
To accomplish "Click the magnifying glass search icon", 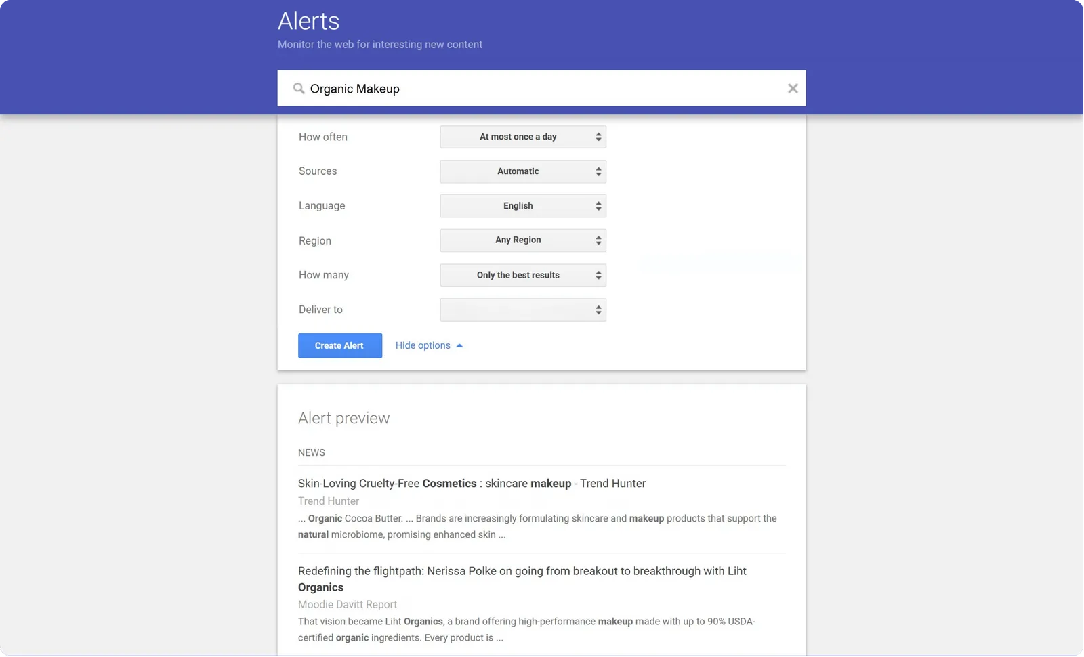I will 298,89.
